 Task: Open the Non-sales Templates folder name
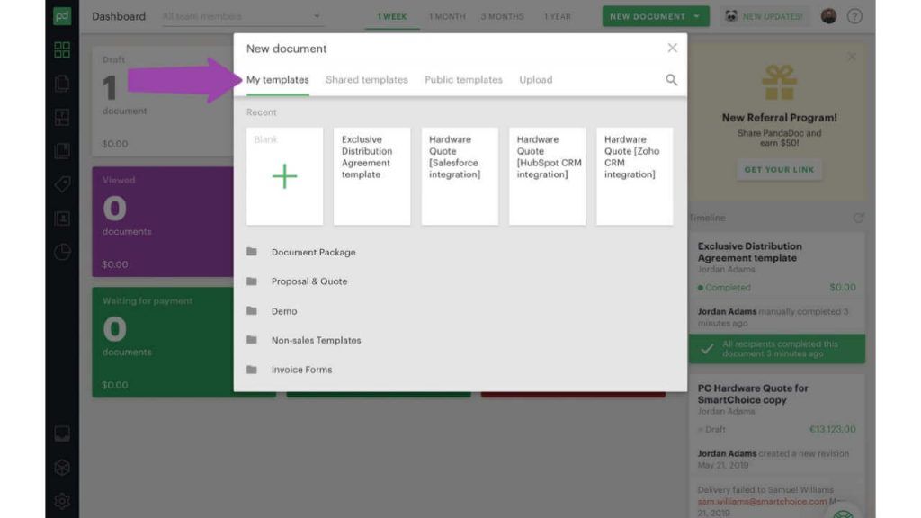316,341
